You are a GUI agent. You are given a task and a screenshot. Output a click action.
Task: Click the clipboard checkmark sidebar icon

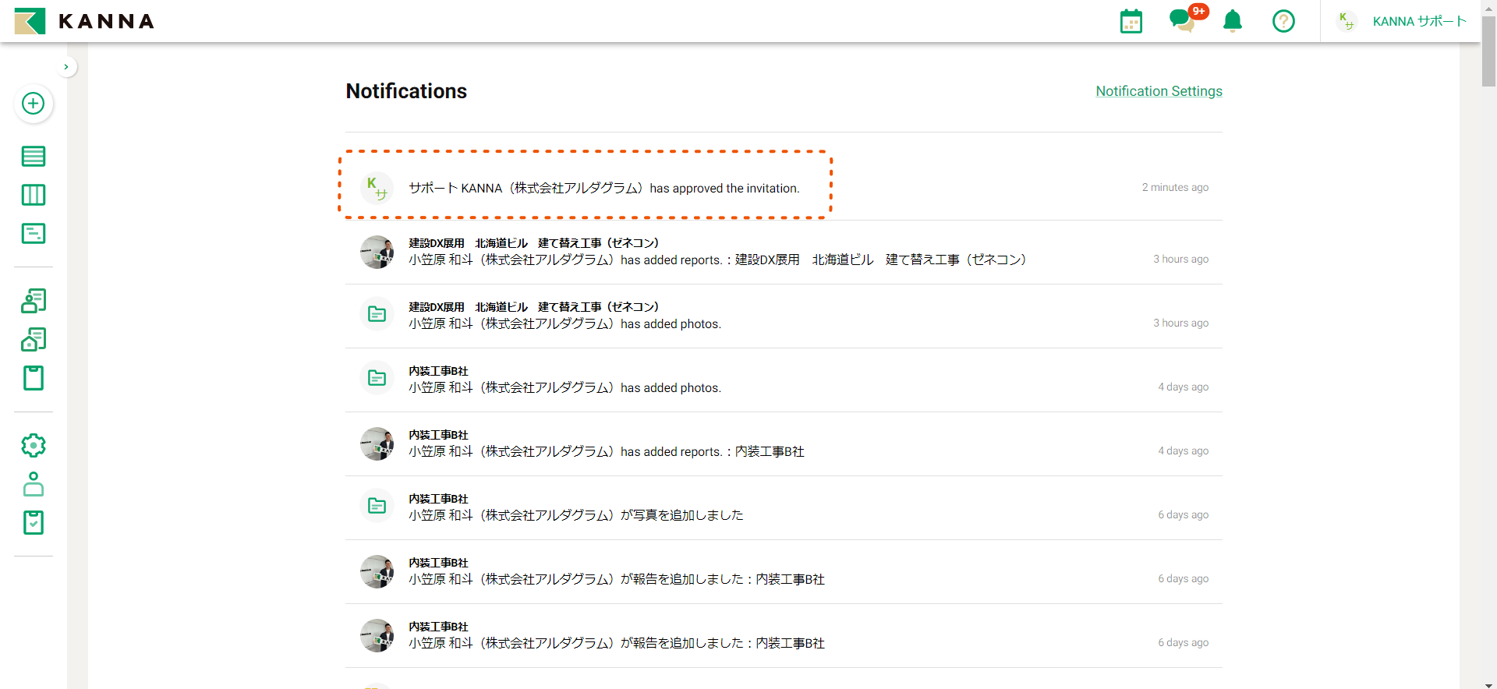pos(33,523)
